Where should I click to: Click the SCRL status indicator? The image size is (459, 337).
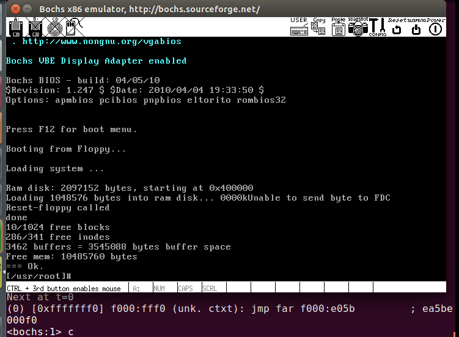pyautogui.click(x=210, y=289)
